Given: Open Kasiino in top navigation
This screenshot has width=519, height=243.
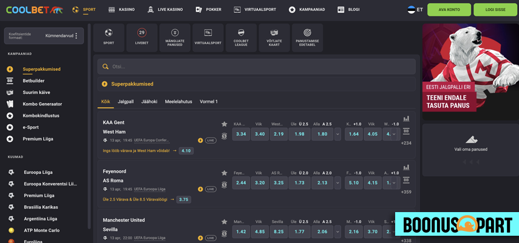Looking at the screenshot, I should [121, 10].
